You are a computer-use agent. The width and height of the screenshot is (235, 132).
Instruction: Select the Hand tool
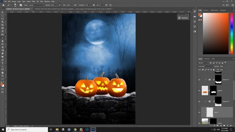[3, 73]
